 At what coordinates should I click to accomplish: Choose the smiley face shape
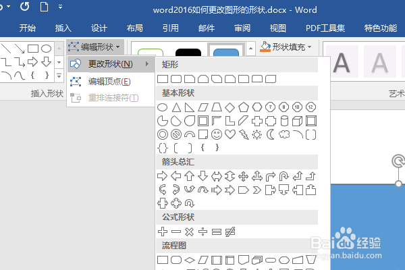point(217,134)
